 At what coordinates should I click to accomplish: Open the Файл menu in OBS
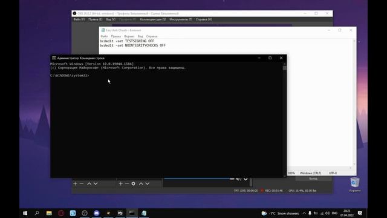coord(79,19)
